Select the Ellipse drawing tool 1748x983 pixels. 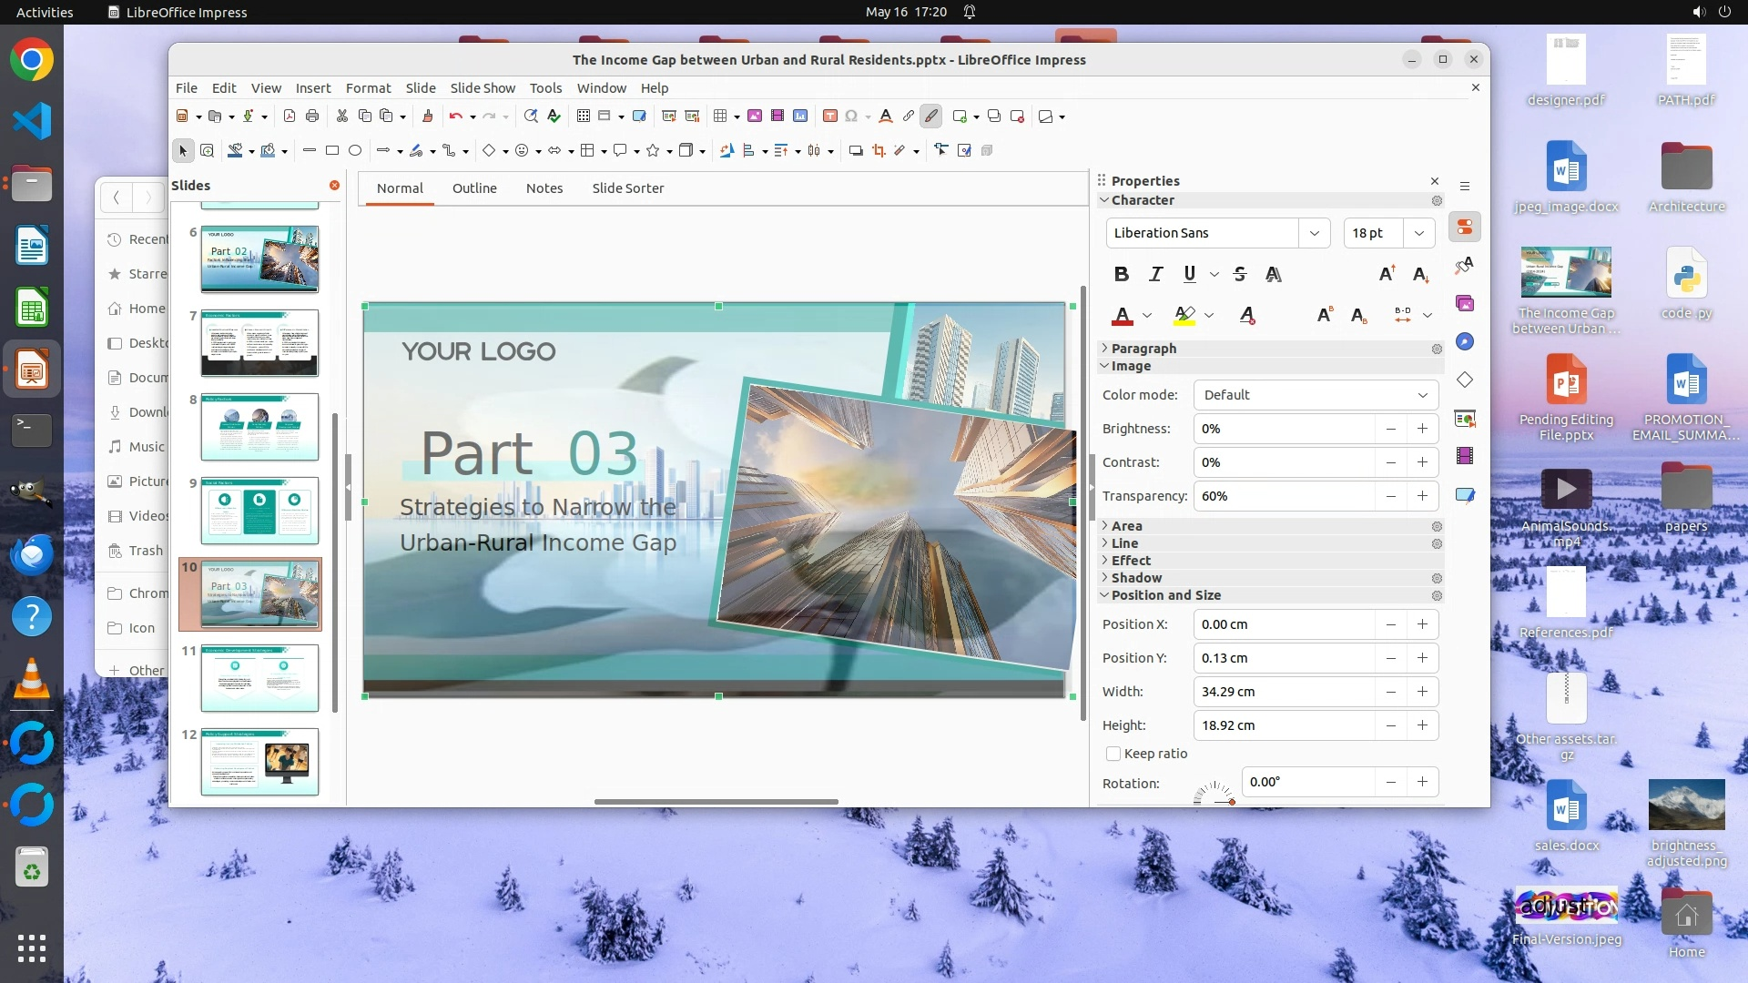pyautogui.click(x=355, y=150)
